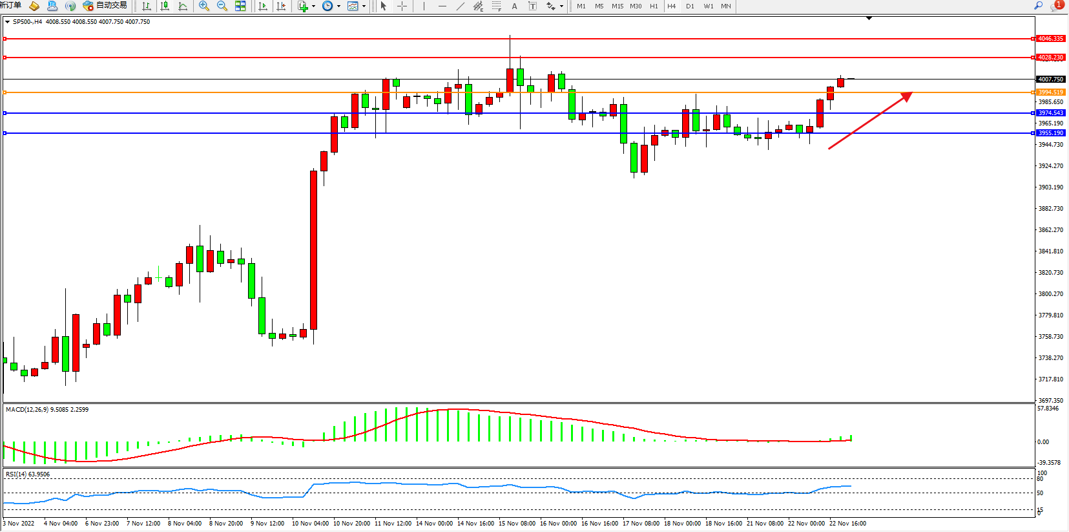Click the Tile Windows icon
Screen dimensions: 1069x532
pyautogui.click(x=240, y=6)
